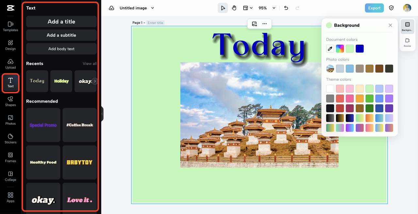This screenshot has height=214, width=418.
Task: Click the redo arrow
Action: [x=297, y=8]
